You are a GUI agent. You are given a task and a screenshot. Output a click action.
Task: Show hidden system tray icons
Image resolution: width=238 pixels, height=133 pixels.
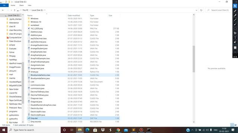point(192,130)
